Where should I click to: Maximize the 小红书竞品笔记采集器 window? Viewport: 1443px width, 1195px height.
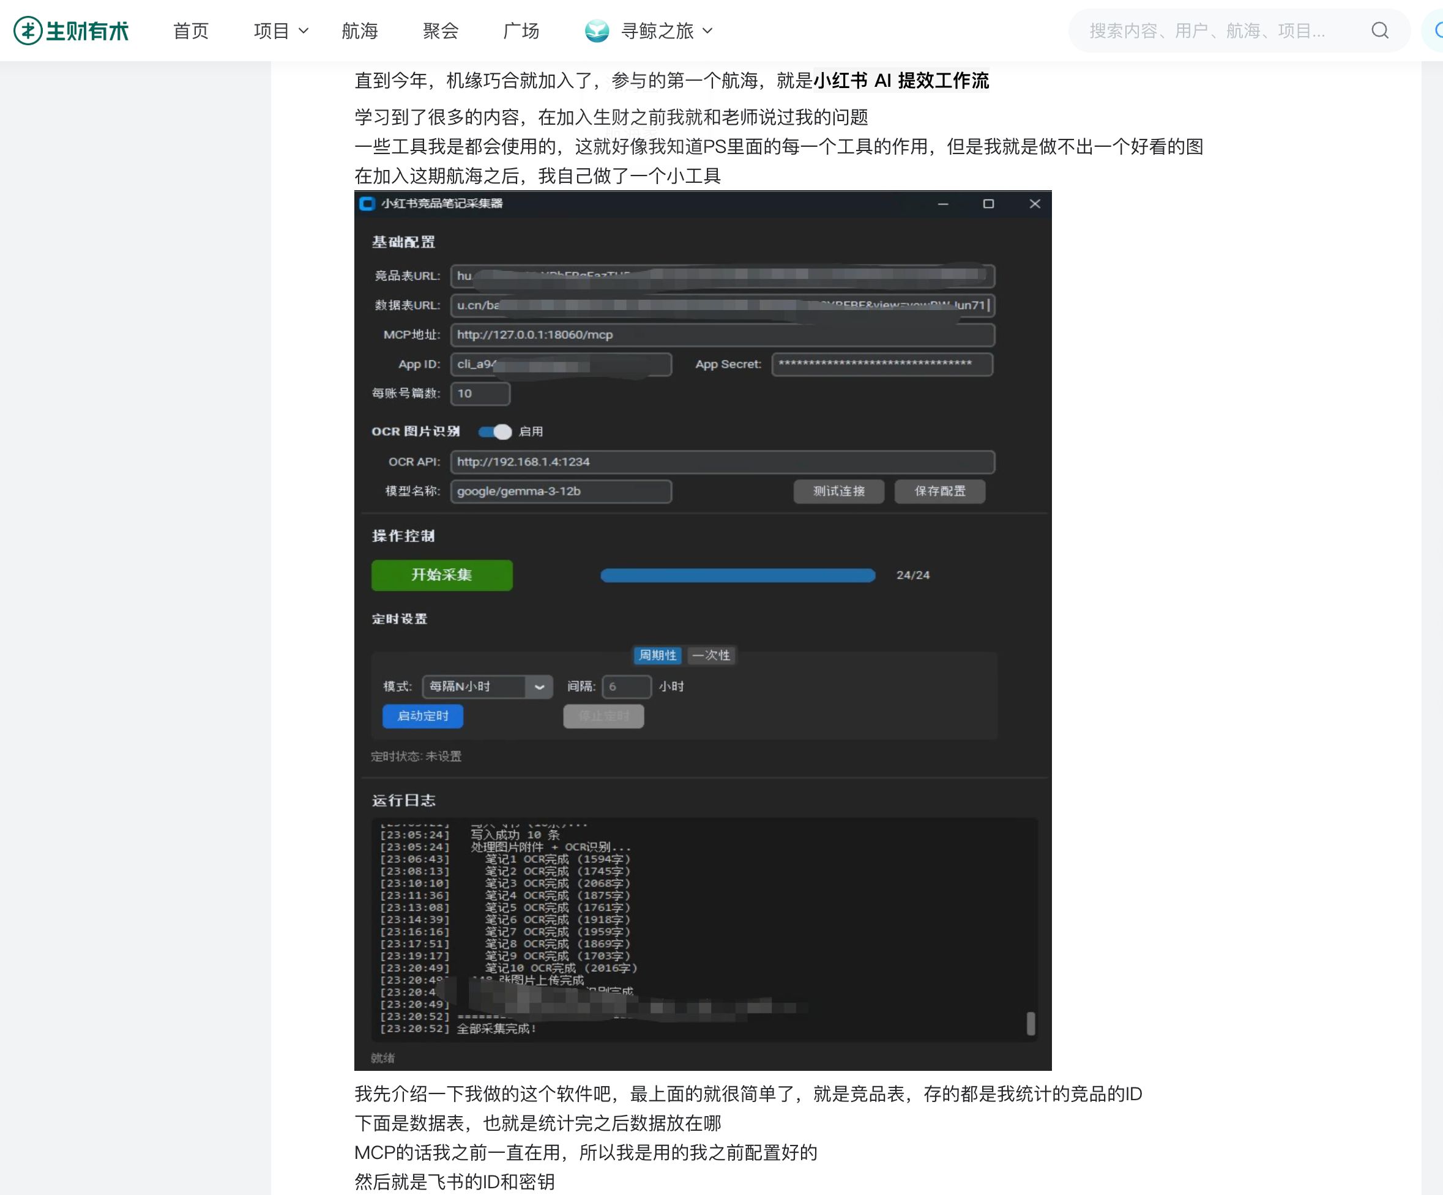point(988,204)
